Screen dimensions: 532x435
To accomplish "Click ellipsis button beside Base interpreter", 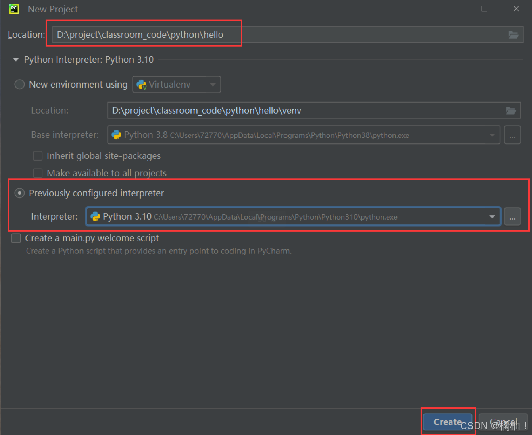I will tap(512, 135).
